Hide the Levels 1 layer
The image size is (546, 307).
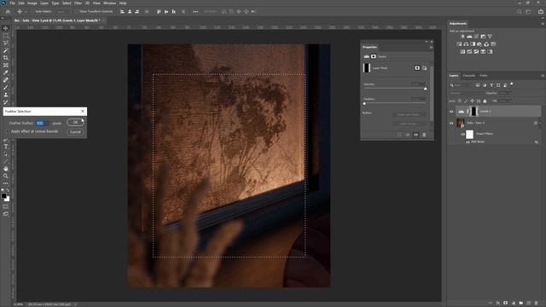pos(451,112)
